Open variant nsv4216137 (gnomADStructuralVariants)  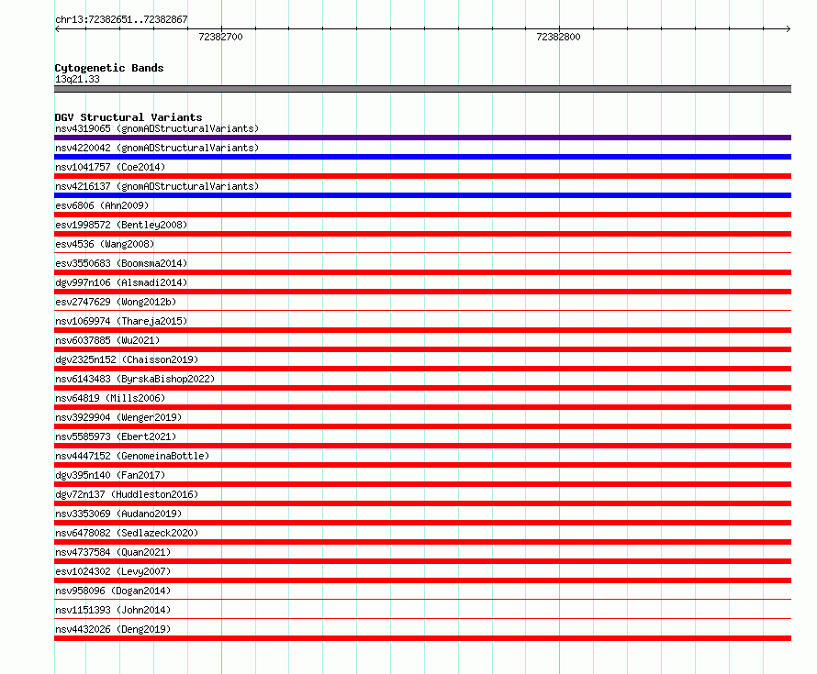[x=157, y=186]
